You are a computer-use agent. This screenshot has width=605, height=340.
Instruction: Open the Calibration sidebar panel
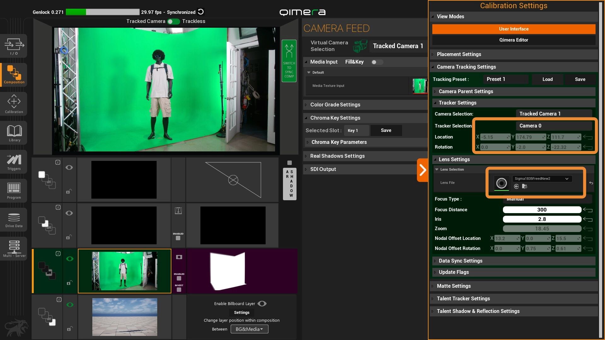(14, 104)
